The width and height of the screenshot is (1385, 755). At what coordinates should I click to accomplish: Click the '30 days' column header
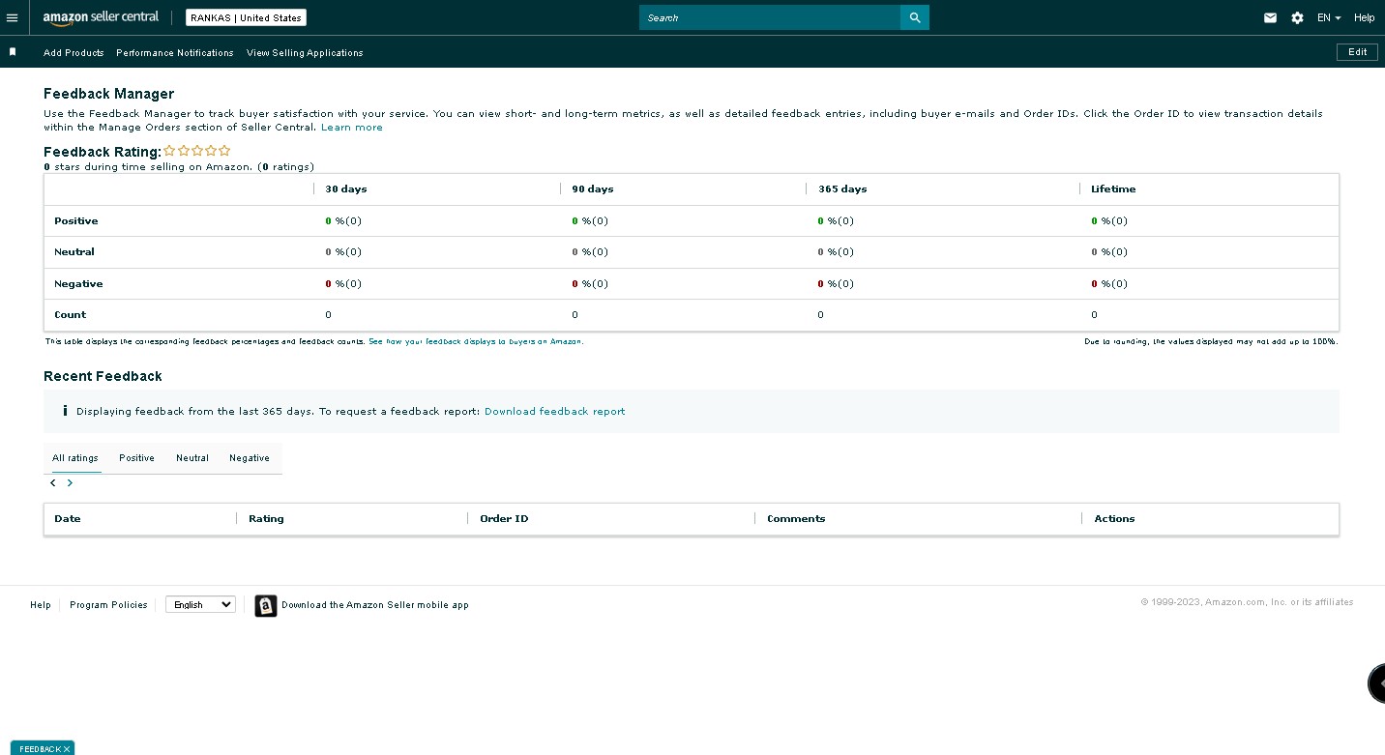point(346,189)
